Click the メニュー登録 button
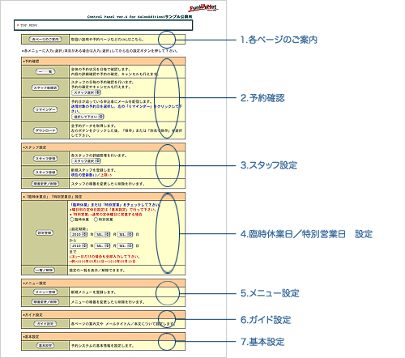This screenshot has height=358, width=405. [45, 292]
